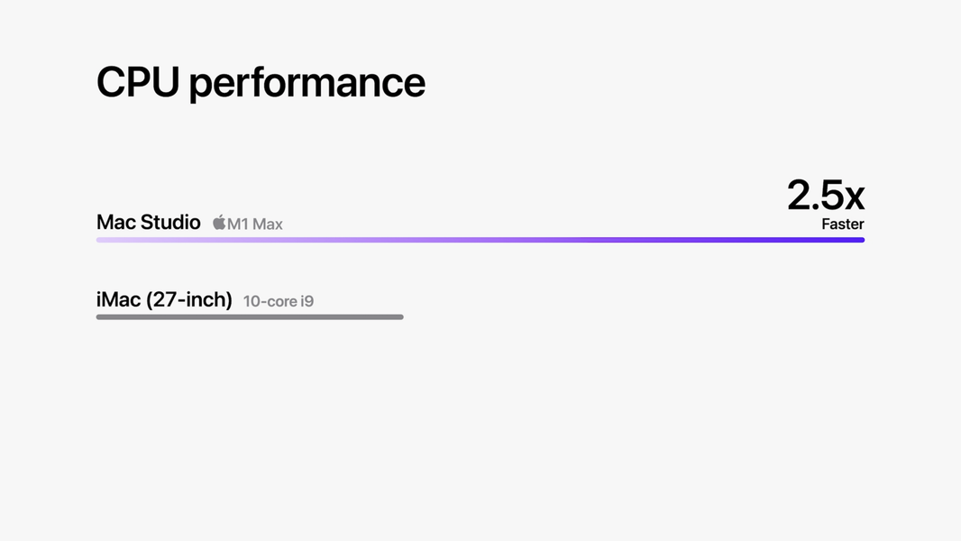Select the word Studio in Mac Studio
961x541 pixels.
[170, 222]
